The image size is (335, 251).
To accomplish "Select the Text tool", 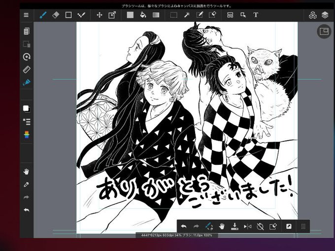I will [x=256, y=15].
